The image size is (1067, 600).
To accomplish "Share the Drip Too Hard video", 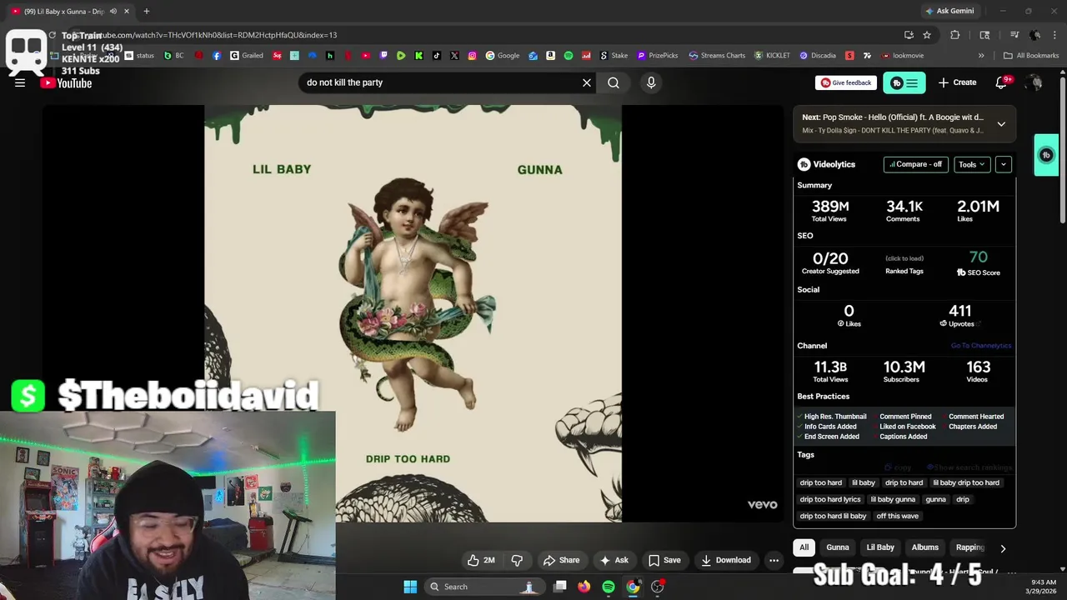I will 561,560.
